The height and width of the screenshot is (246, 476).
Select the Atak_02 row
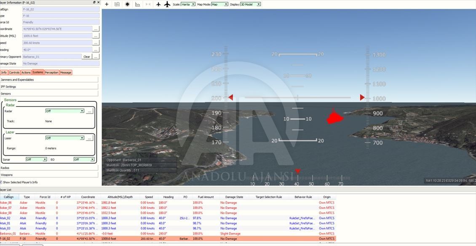[x=168, y=218]
